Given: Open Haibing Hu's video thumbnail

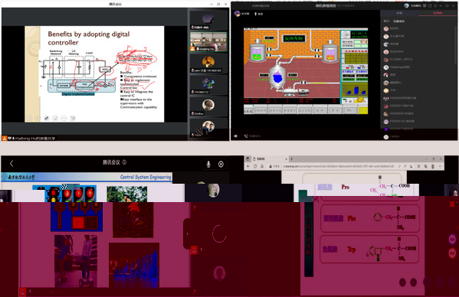Looking at the screenshot, I should [x=208, y=42].
